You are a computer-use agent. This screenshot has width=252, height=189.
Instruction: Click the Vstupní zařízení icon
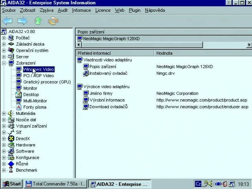coord(11,126)
